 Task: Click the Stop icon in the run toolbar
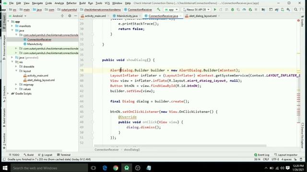tap(256, 10)
